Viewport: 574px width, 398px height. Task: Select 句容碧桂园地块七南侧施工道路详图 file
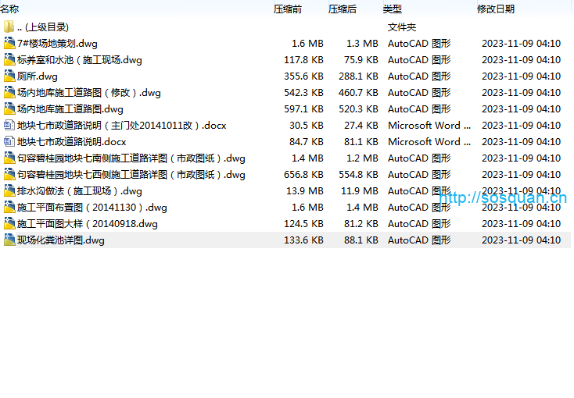(x=131, y=158)
